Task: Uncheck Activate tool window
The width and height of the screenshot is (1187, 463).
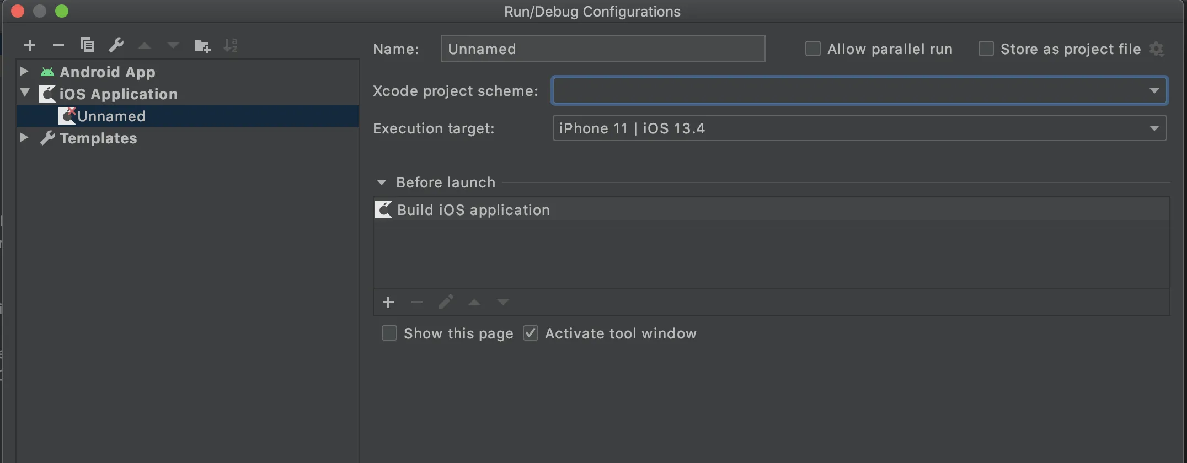Action: [531, 333]
